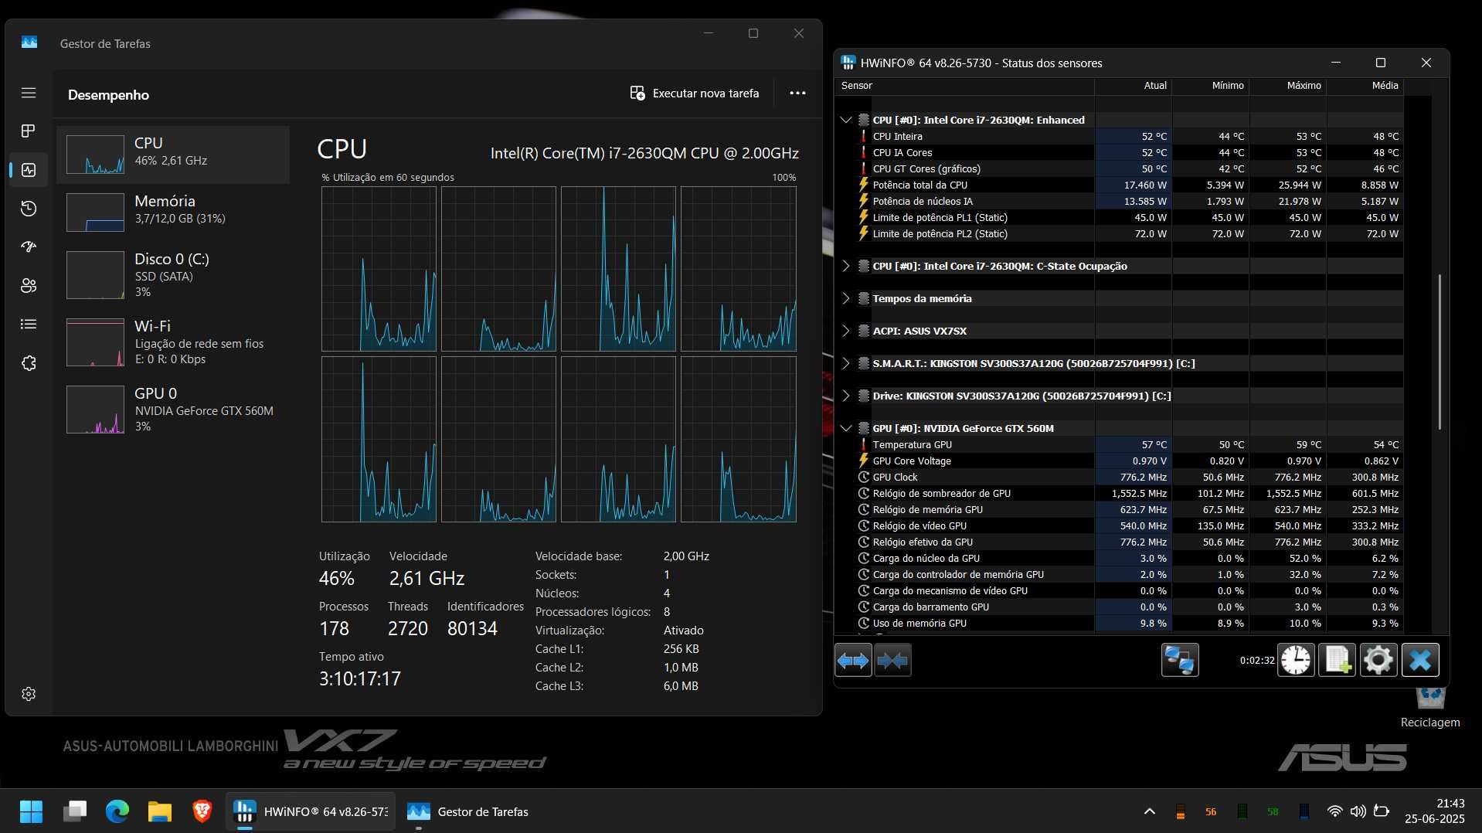The width and height of the screenshot is (1482, 833).
Task: Click Executar nova tarefa button
Action: point(695,93)
